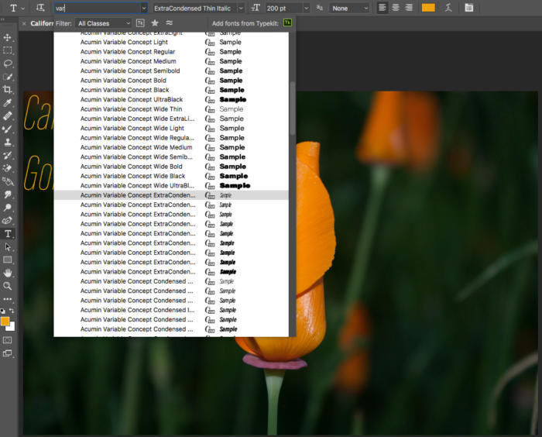Image resolution: width=542 pixels, height=437 pixels.
Task: Click the font name search field containing var
Action: click(97, 8)
